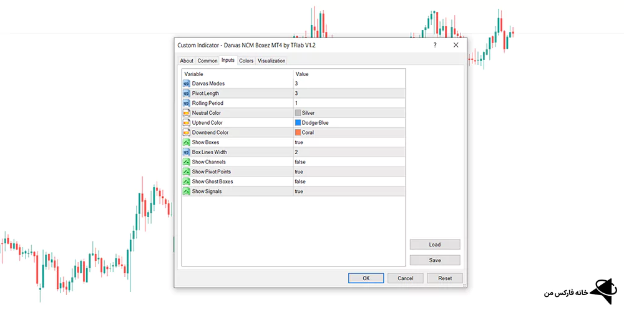Image resolution: width=624 pixels, height=312 pixels.
Task: Click the boolean icon beside Show Signals
Action: [x=186, y=192]
